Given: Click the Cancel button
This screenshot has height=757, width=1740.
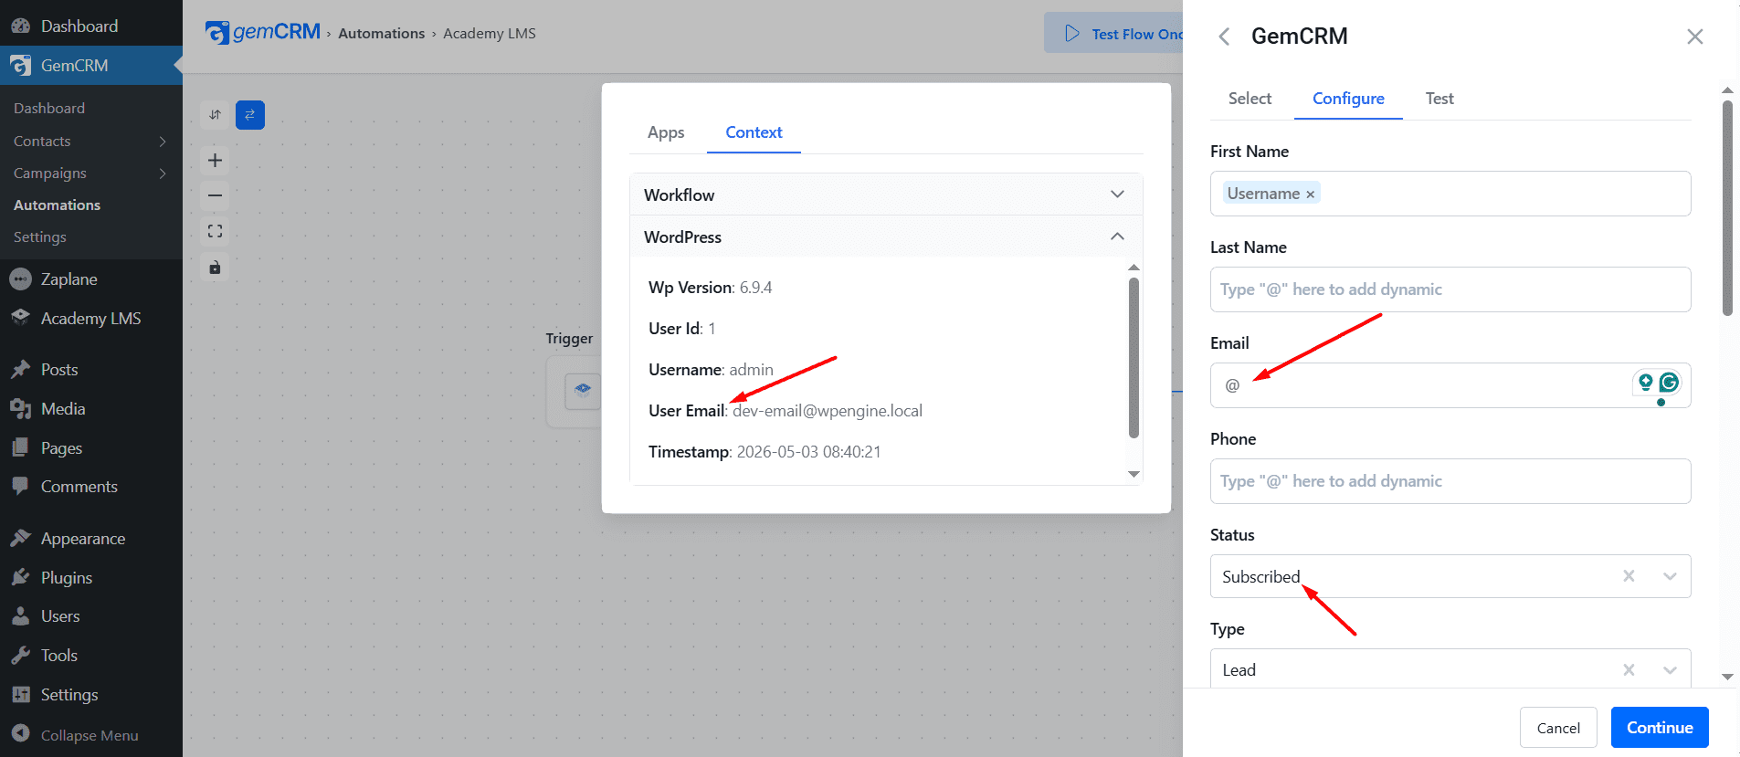Looking at the screenshot, I should [1558, 728].
